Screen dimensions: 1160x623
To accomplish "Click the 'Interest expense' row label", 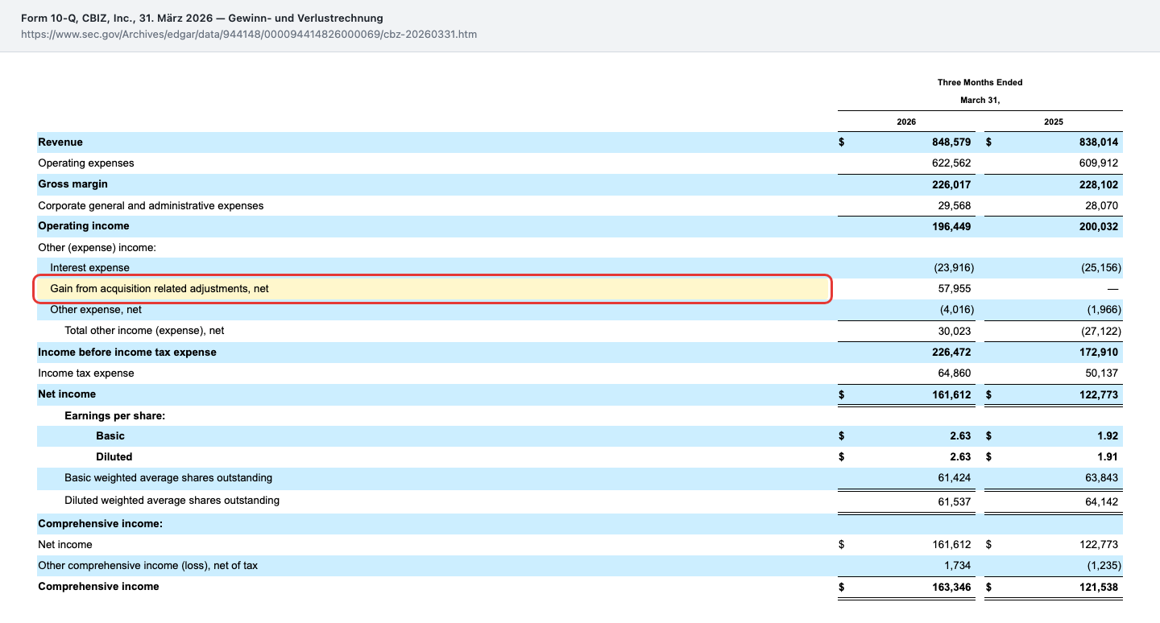I will point(89,268).
